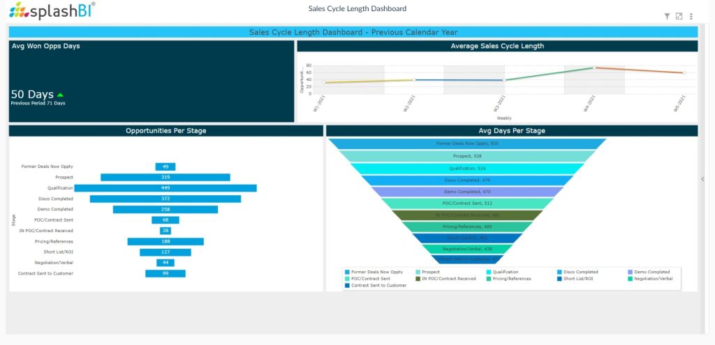The image size is (715, 345).
Task: Click the Former Deals Now Oppty, 505 funnel segment
Action: (x=467, y=144)
